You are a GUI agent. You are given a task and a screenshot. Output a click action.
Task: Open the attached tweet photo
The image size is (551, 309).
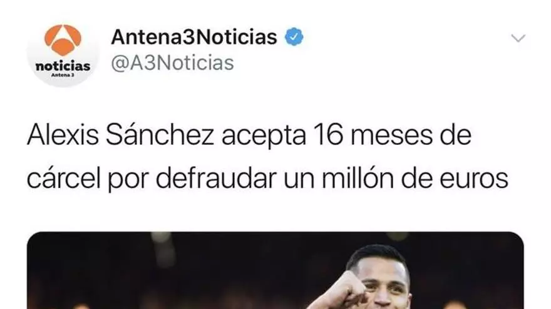pyautogui.click(x=275, y=270)
